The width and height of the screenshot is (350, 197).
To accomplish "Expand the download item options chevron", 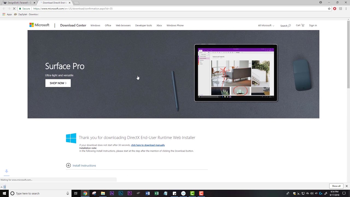I will pyautogui.click(x=1, y=187).
